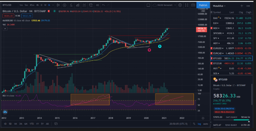Viewport: 256px width, 131px height.
Task: Click the Bitcoin logo in details panel
Action: tap(215, 80)
